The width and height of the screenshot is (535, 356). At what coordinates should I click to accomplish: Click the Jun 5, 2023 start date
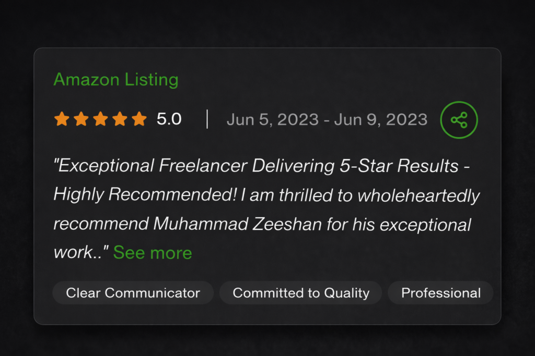[x=272, y=119]
